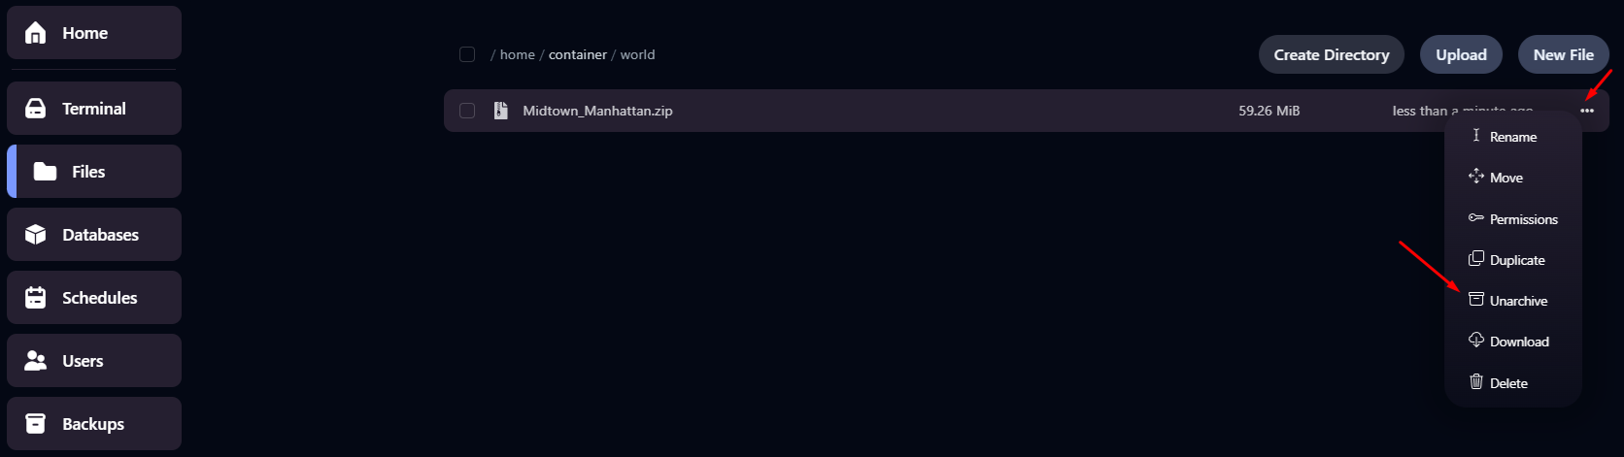Choose Delete in the file menu
1624x457 pixels.
1507,383
